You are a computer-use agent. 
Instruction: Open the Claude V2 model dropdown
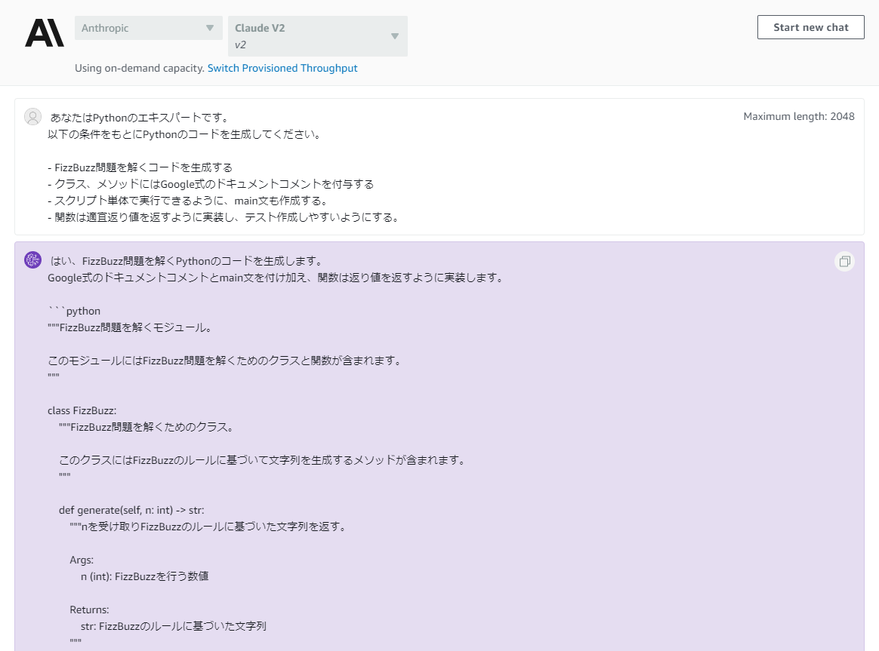pos(317,36)
